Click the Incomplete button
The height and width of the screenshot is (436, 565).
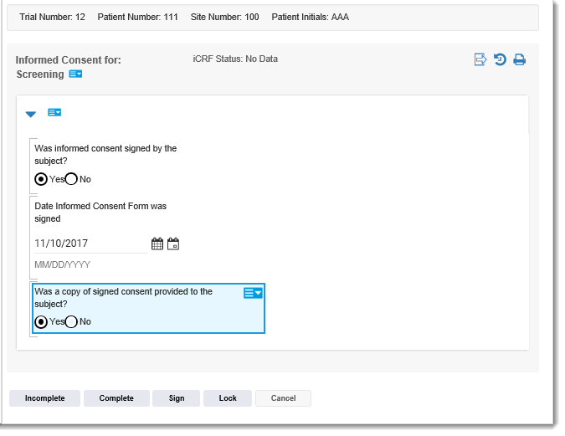[44, 398]
